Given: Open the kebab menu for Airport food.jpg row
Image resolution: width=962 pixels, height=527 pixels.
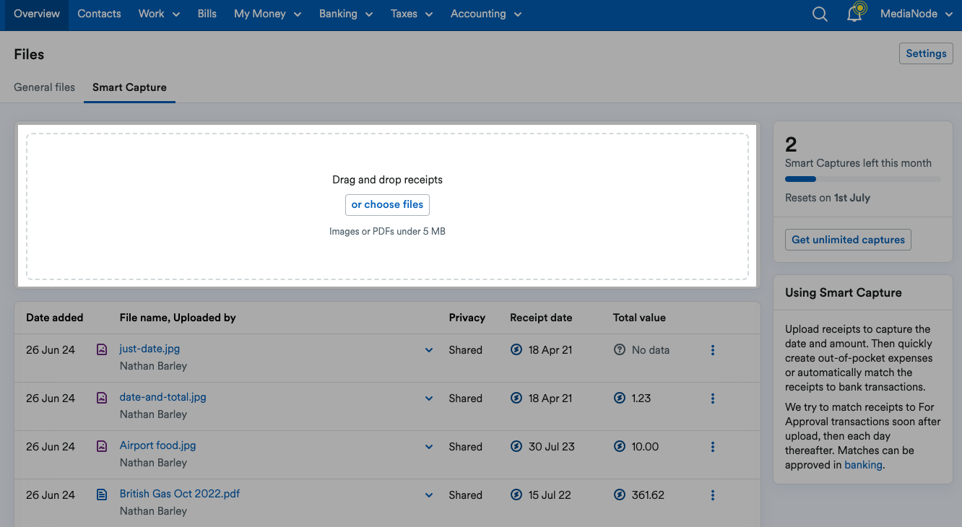Looking at the screenshot, I should click(713, 446).
